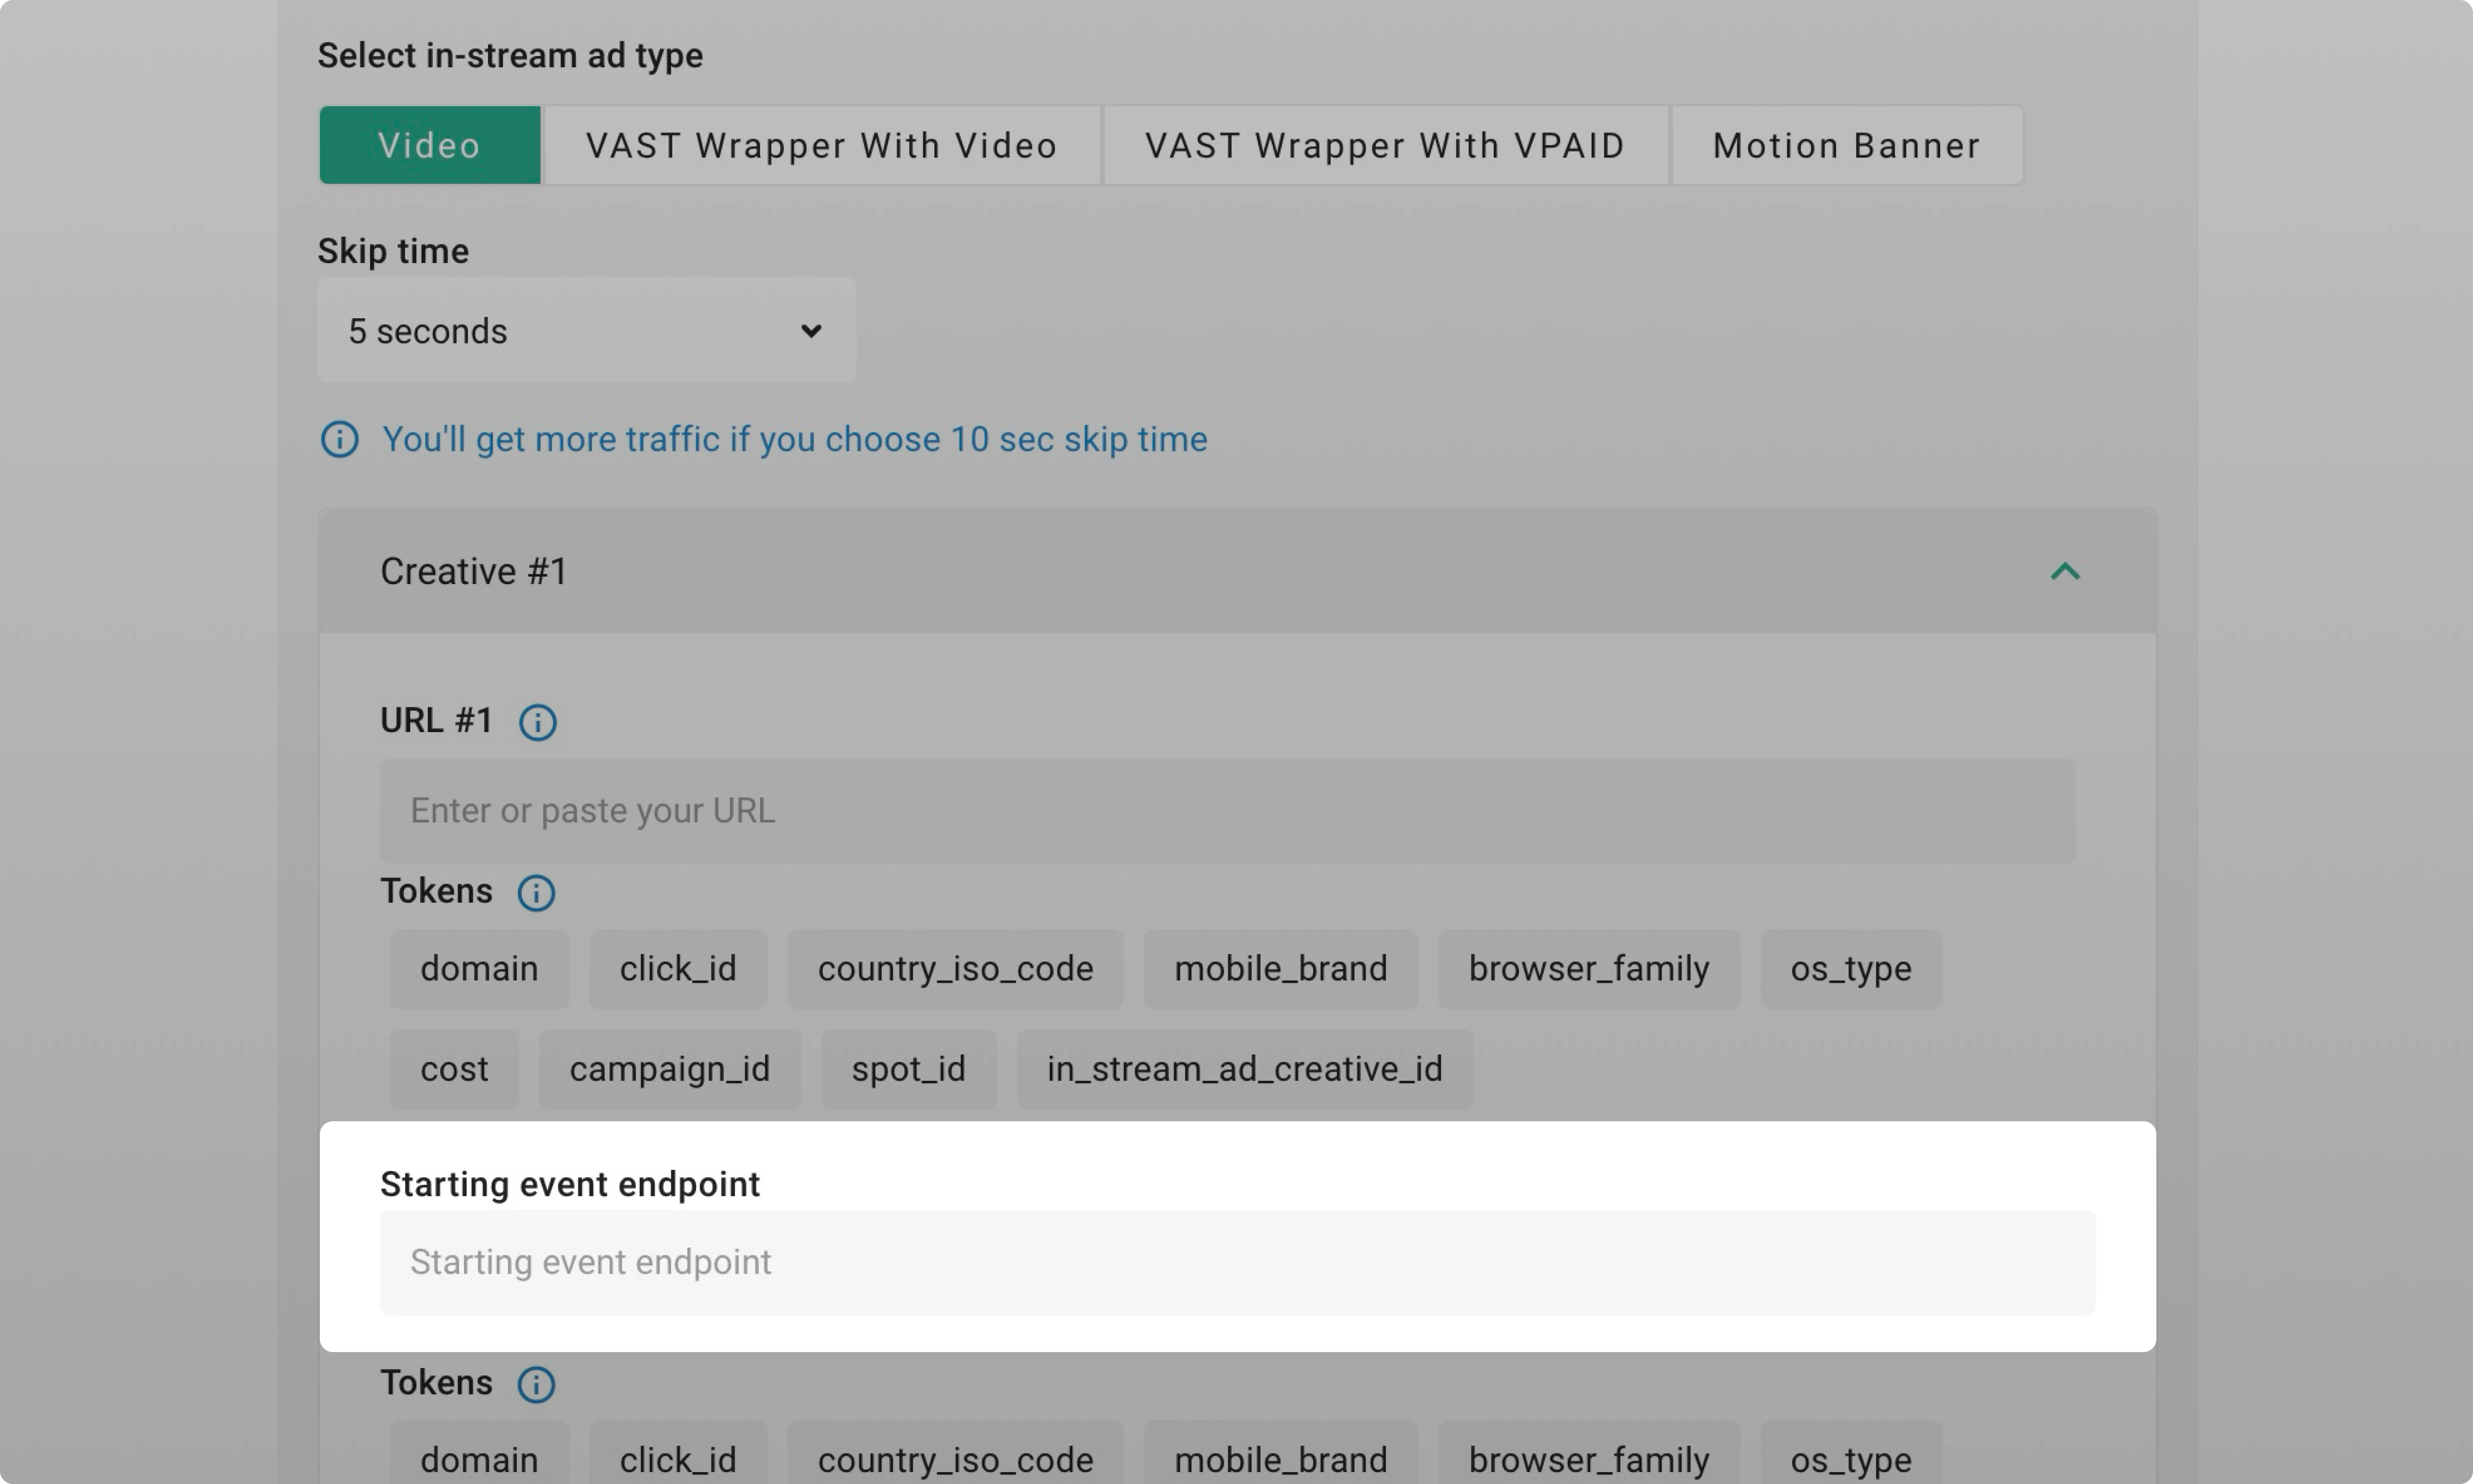Click the info icon beside the lower Tokens label
The width and height of the screenshot is (2473, 1484).
point(537,1384)
